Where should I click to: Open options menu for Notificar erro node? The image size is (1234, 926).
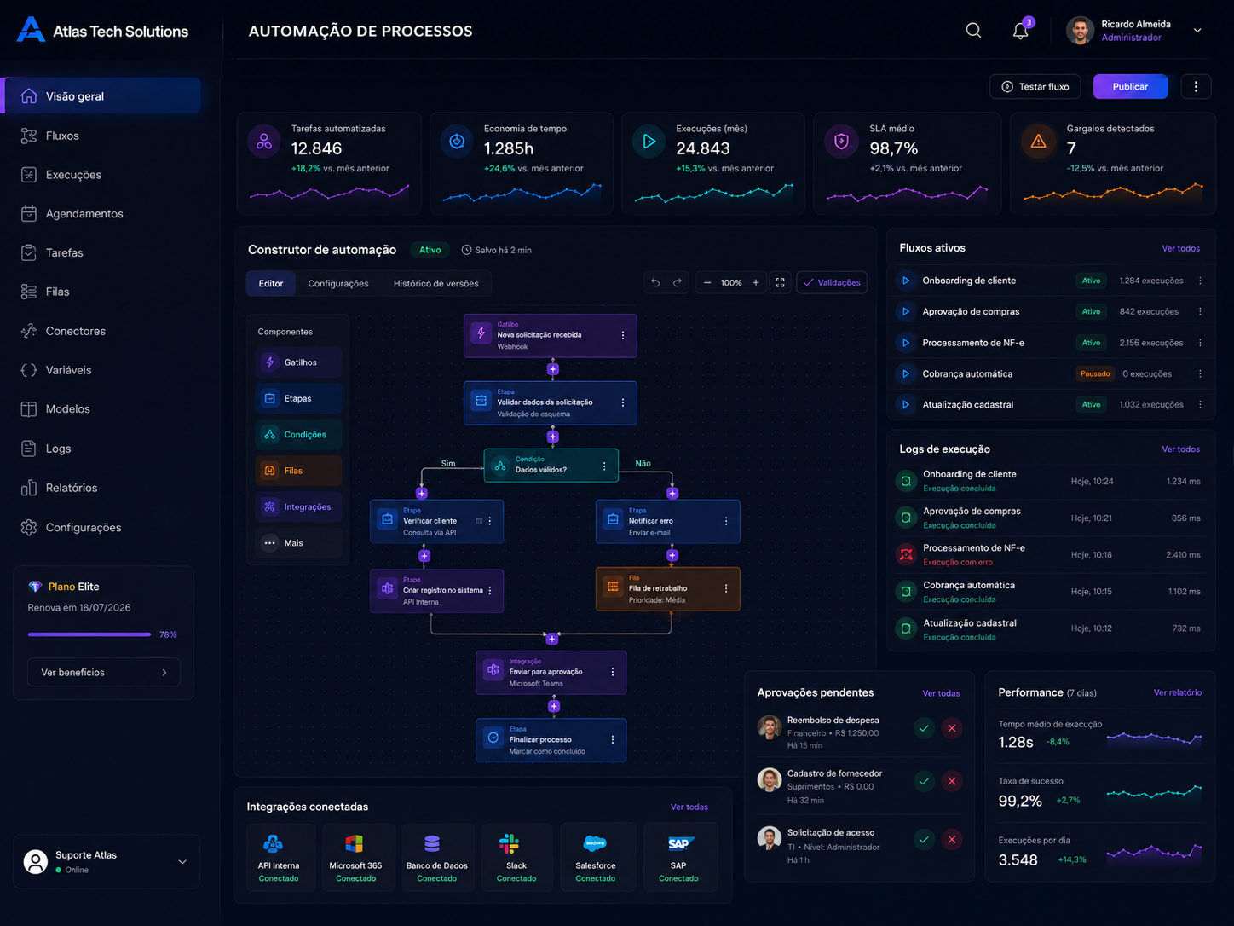click(726, 521)
